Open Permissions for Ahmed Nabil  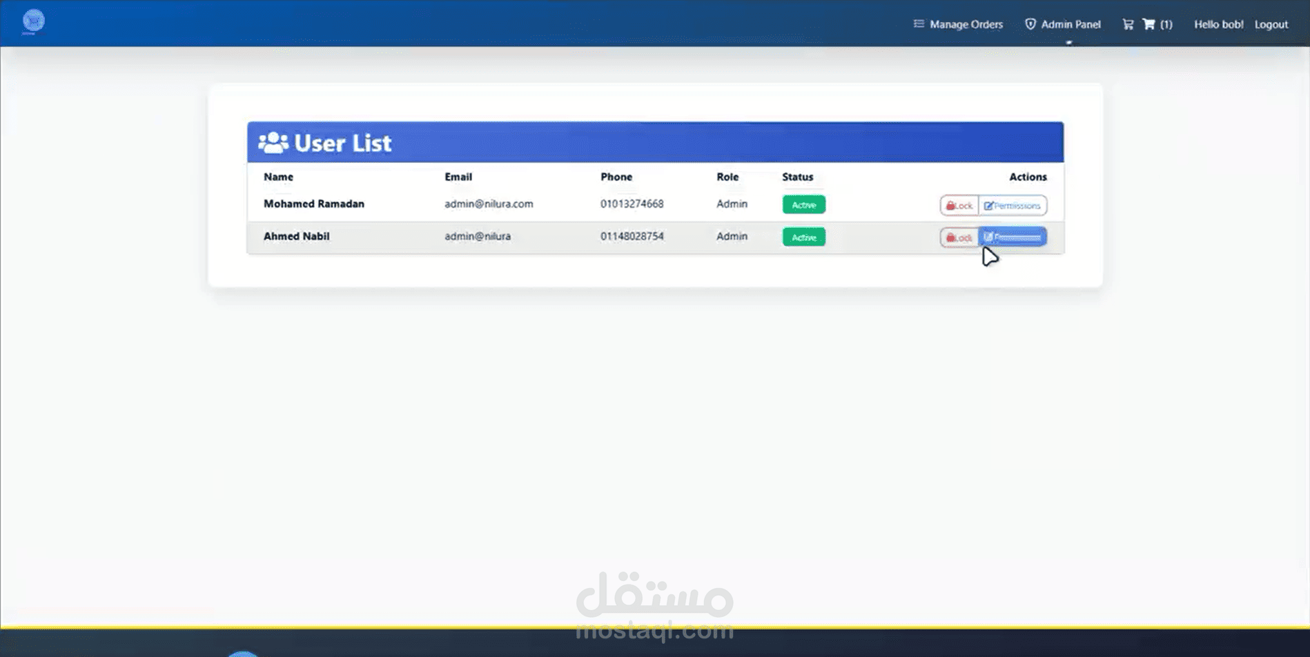click(x=1013, y=237)
